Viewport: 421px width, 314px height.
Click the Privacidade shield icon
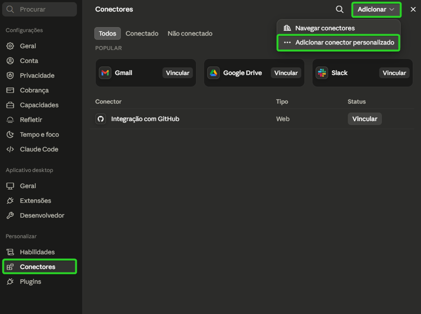tap(10, 75)
